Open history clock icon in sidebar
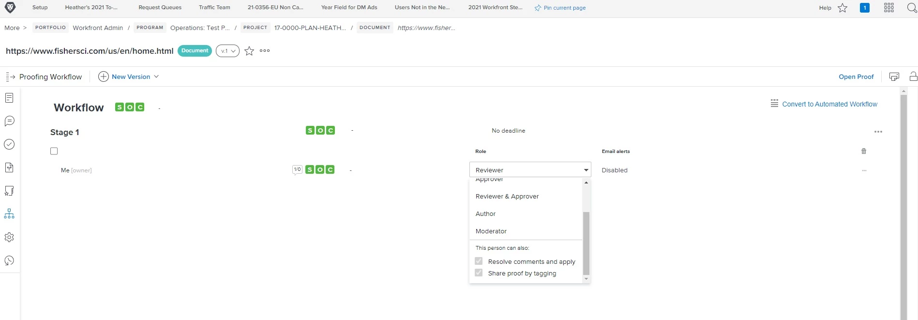Image resolution: width=918 pixels, height=320 pixels. pos(9,260)
